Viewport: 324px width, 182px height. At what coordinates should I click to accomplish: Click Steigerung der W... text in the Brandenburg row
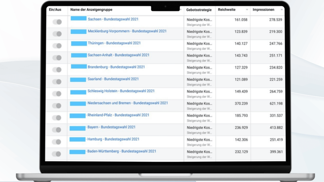point(199,73)
